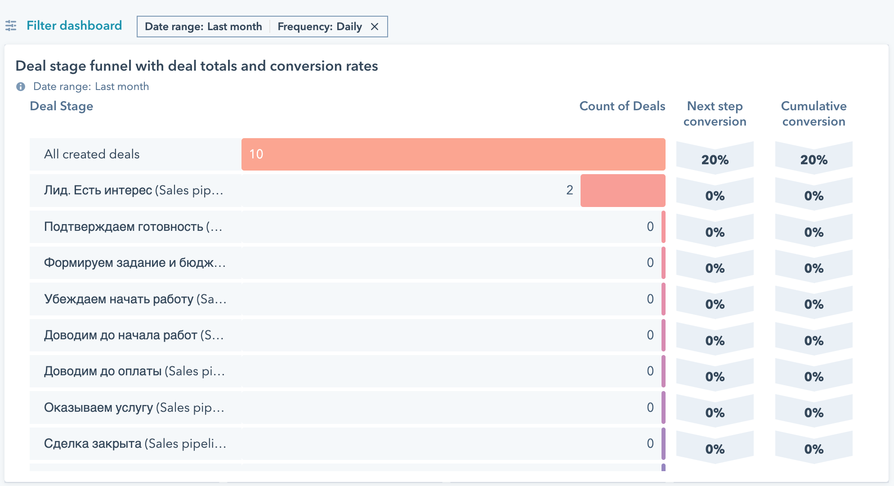Click the info icon next to Date range

point(20,86)
